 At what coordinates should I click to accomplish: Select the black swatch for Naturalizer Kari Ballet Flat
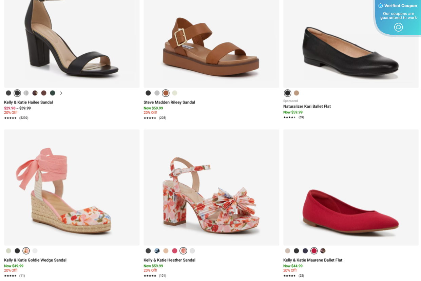click(287, 93)
